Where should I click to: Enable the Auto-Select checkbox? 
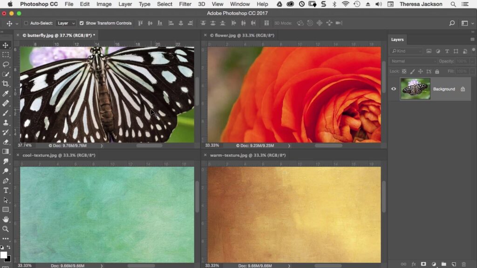[x=26, y=23]
